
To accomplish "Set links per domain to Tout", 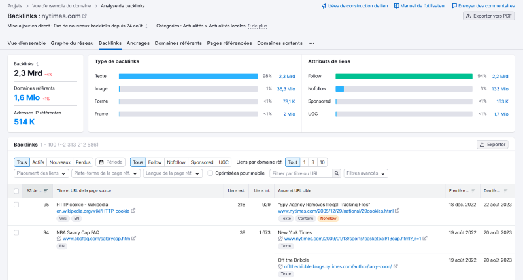I will pyautogui.click(x=292, y=162).
